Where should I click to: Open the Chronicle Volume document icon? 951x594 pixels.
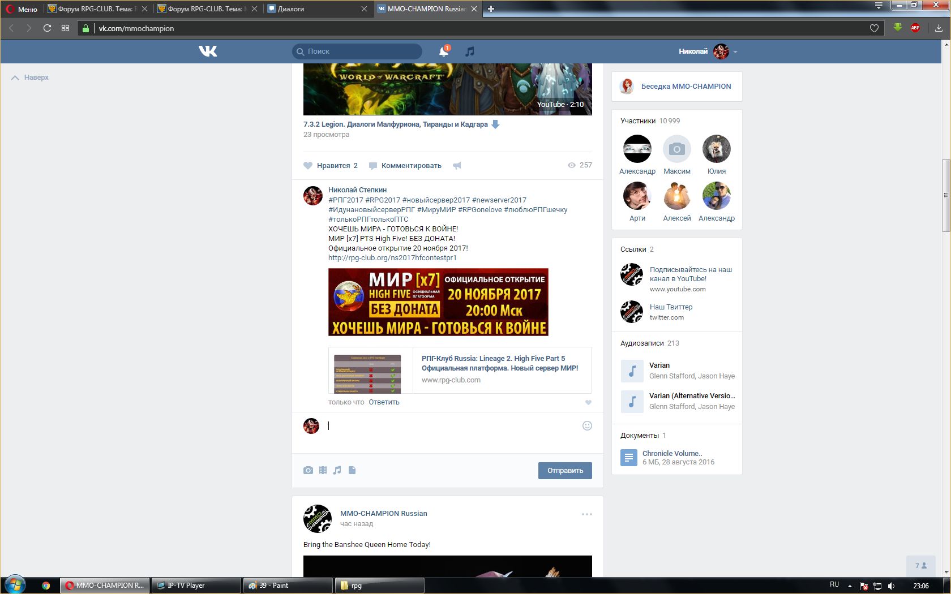point(629,457)
